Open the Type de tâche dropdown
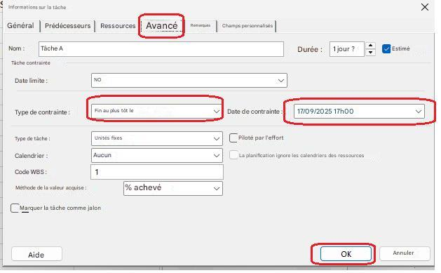This screenshot has width=441, height=273. click(157, 138)
